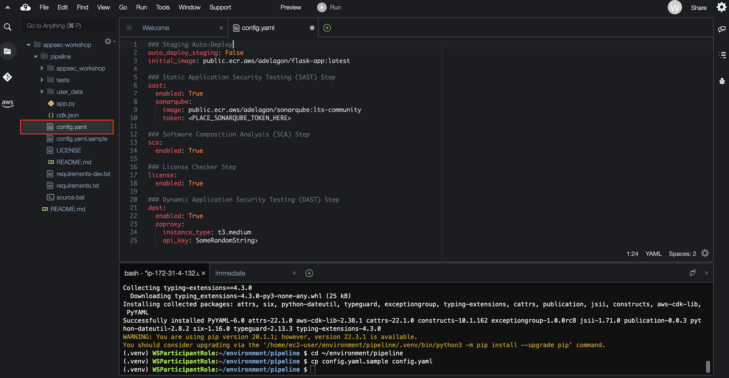This screenshot has width=729, height=378.
Task: Click the SonarQube token placeholder on line 10
Action: pyautogui.click(x=239, y=118)
